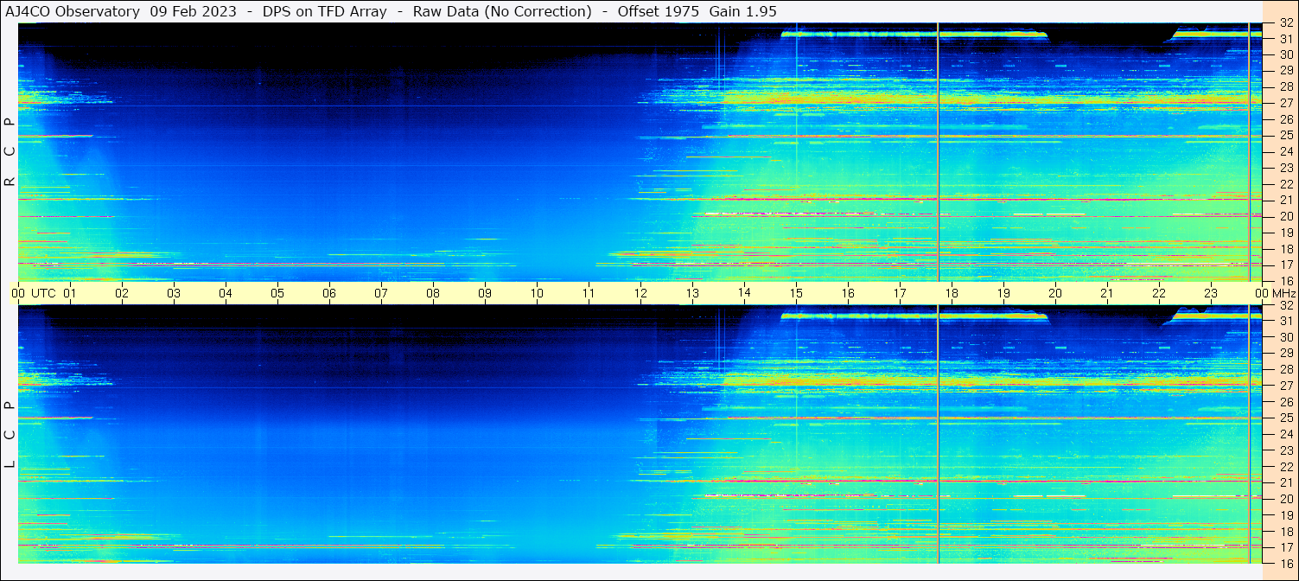Click the 17 MHz tick of the RCP panel
Screen dimensions: 1299x581
[x=1285, y=265]
